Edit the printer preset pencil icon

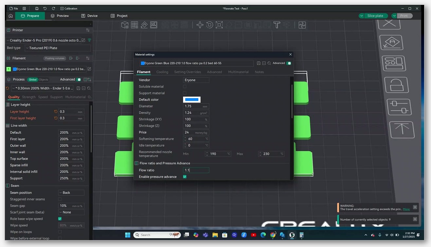84,40
